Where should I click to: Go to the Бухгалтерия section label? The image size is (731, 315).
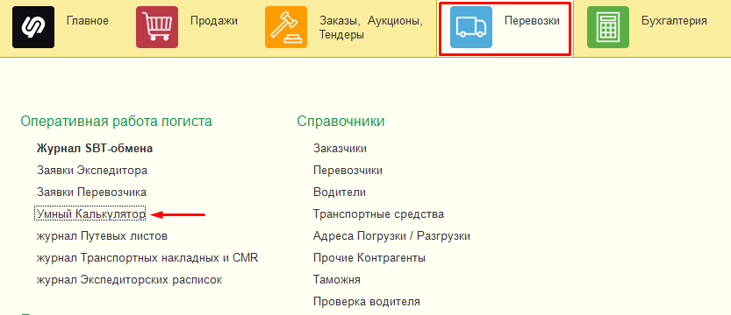[674, 20]
